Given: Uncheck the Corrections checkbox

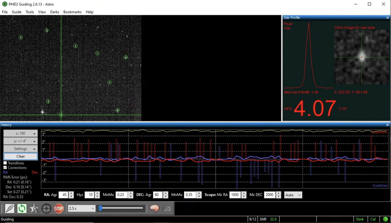Looking at the screenshot, I should point(5,168).
